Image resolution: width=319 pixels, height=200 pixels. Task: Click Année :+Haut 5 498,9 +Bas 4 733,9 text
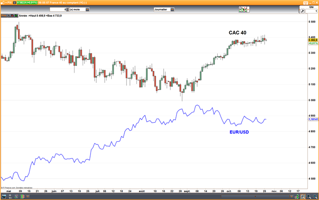click(40, 15)
